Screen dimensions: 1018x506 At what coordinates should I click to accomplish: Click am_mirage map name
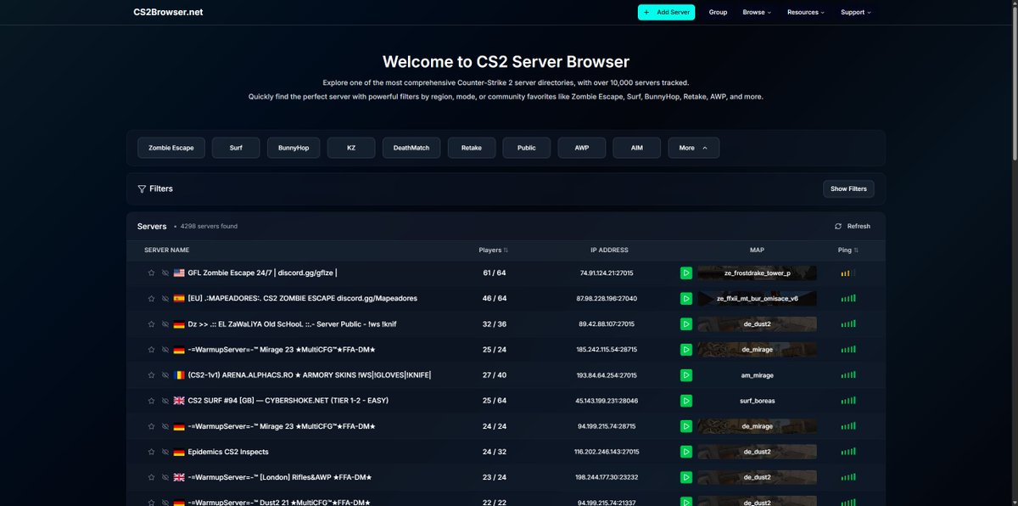pyautogui.click(x=758, y=375)
